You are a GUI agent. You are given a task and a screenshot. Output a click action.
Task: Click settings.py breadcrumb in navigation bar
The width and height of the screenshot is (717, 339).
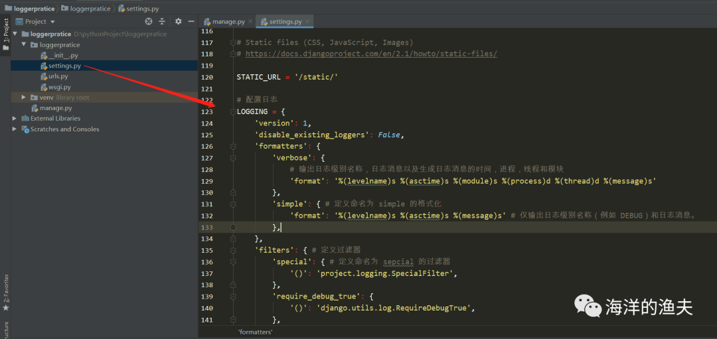(137, 8)
